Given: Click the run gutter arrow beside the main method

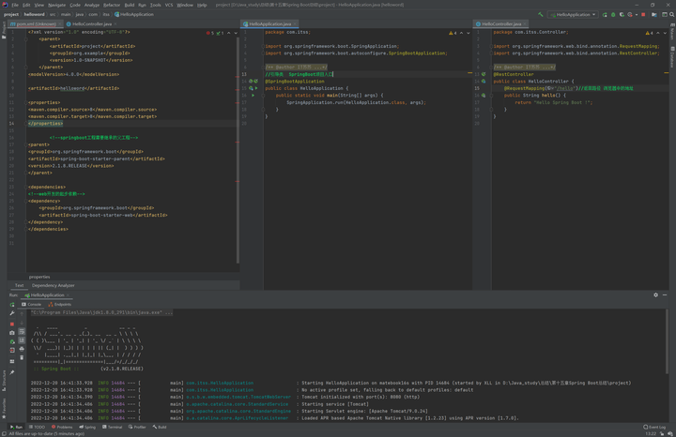Looking at the screenshot, I should 253,95.
